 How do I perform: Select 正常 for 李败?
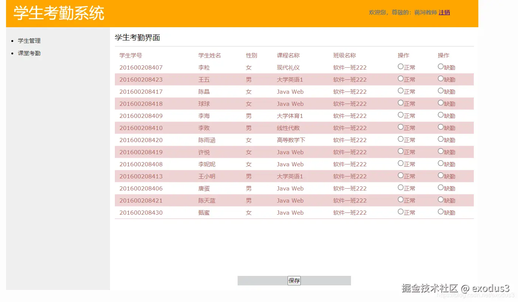[400, 127]
